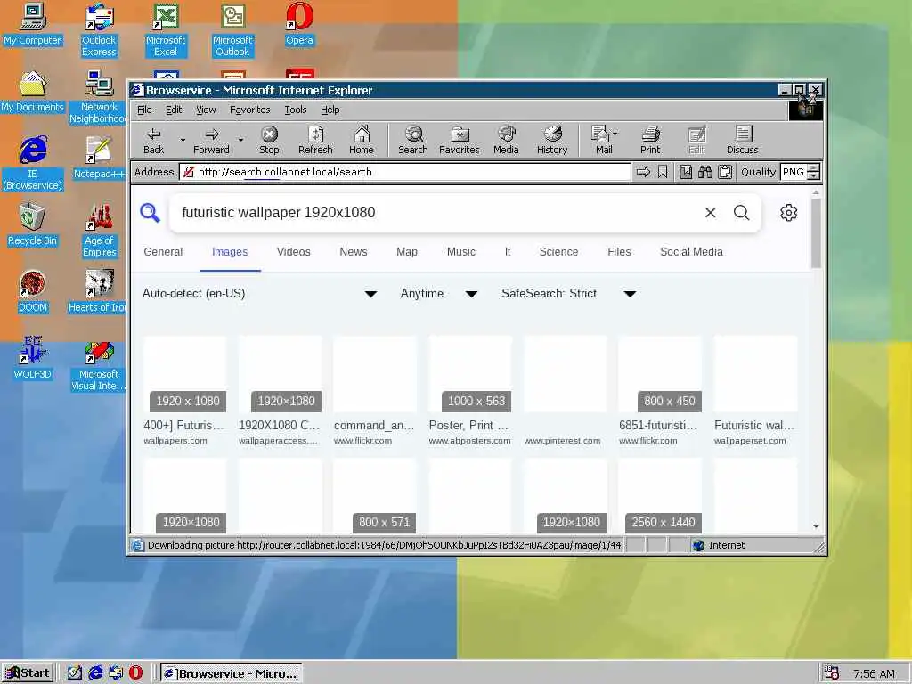The height and width of the screenshot is (684, 912).
Task: Open Back button history dropdown arrow
Action: (183, 140)
